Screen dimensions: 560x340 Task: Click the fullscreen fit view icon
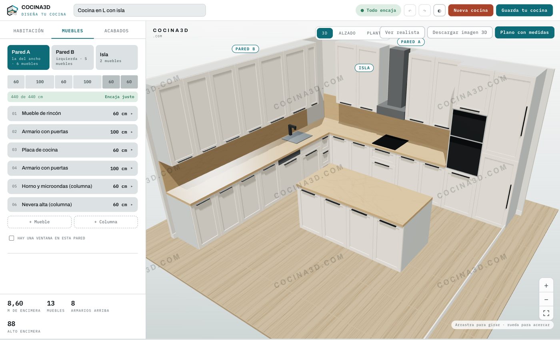(x=546, y=313)
